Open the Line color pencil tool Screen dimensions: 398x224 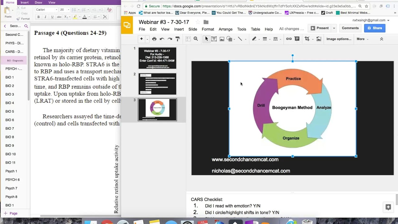(254, 39)
